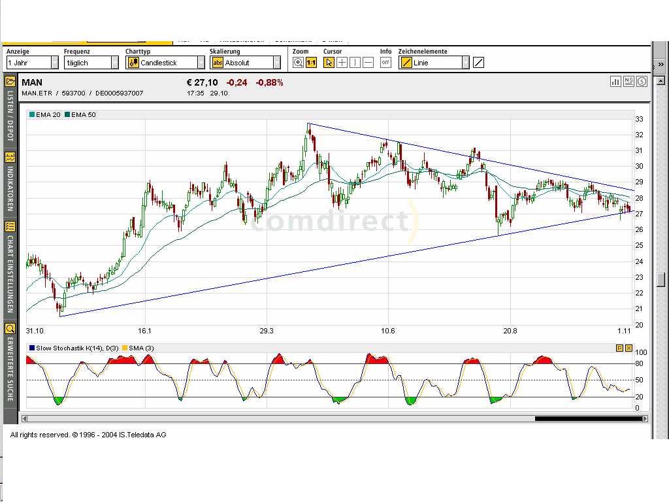The height and width of the screenshot is (502, 669).
Task: Open the Erweiterte Suche sidebar panel
Action: [x=10, y=364]
